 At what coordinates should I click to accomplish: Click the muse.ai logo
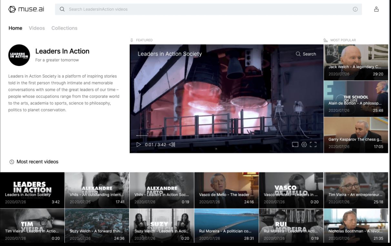tap(26, 9)
